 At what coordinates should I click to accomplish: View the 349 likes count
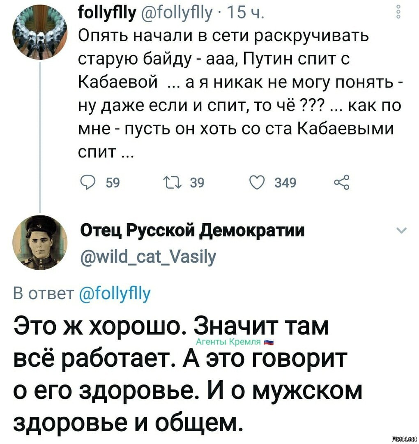(x=285, y=183)
